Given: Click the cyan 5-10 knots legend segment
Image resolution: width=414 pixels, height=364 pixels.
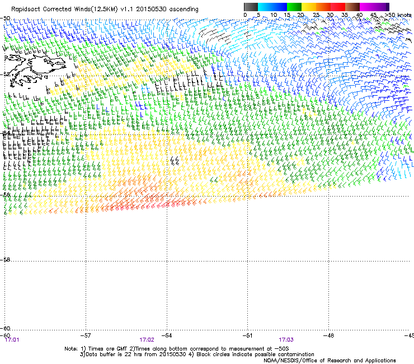Looking at the screenshot, I should (265, 7).
